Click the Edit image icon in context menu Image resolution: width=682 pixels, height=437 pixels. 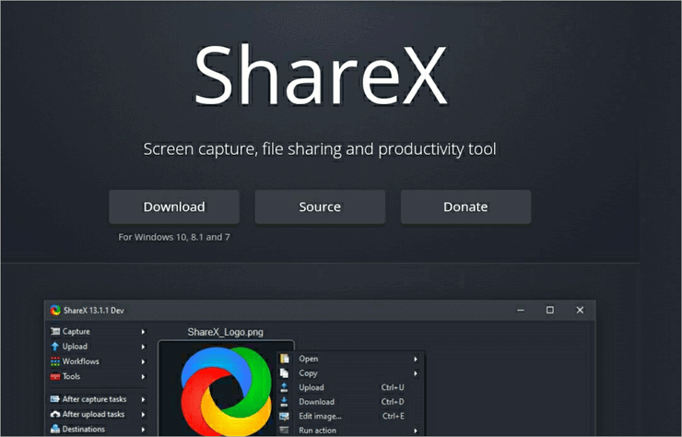pos(285,416)
